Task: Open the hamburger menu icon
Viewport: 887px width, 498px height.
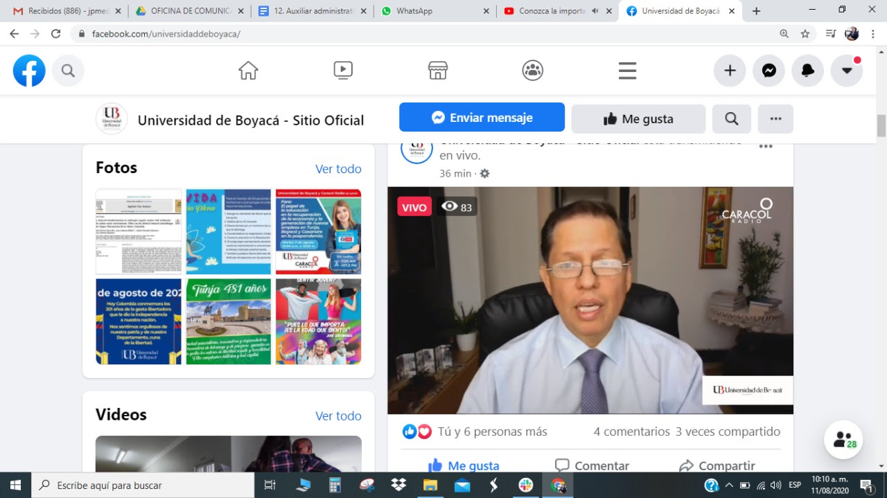Action: [627, 71]
